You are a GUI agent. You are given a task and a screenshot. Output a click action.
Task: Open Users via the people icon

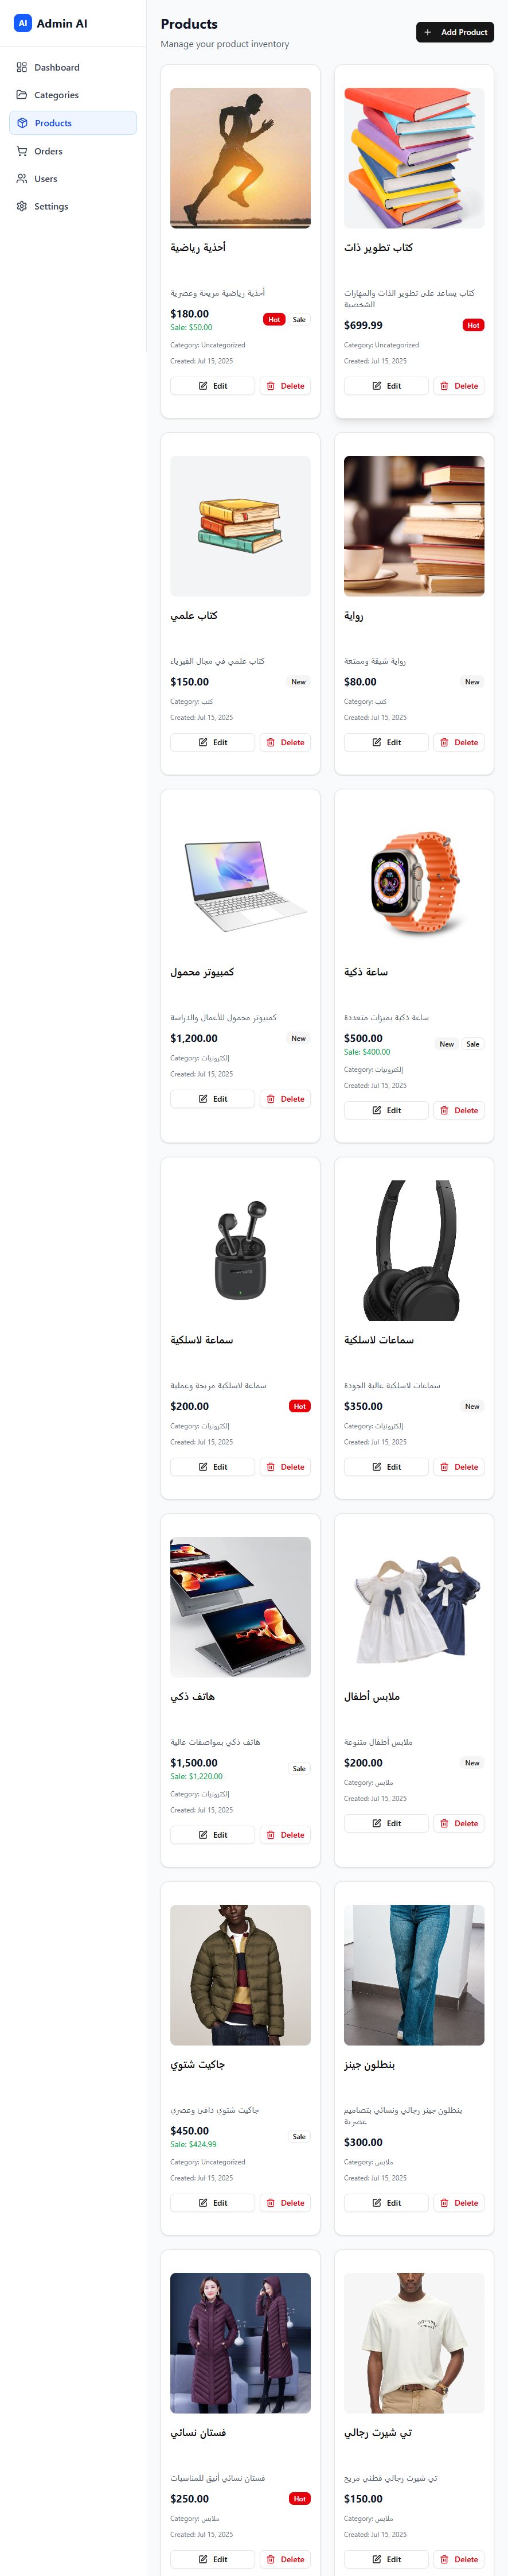(x=22, y=179)
